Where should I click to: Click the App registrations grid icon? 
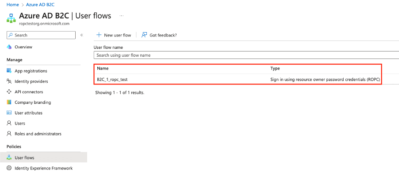pyautogui.click(x=9, y=71)
